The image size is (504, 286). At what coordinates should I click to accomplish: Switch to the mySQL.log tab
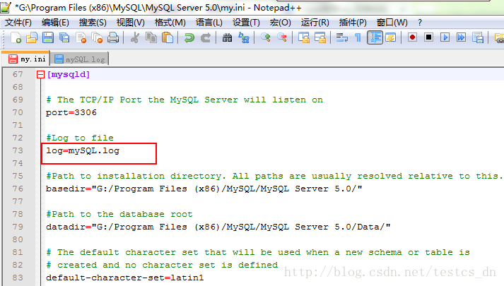tap(79, 59)
